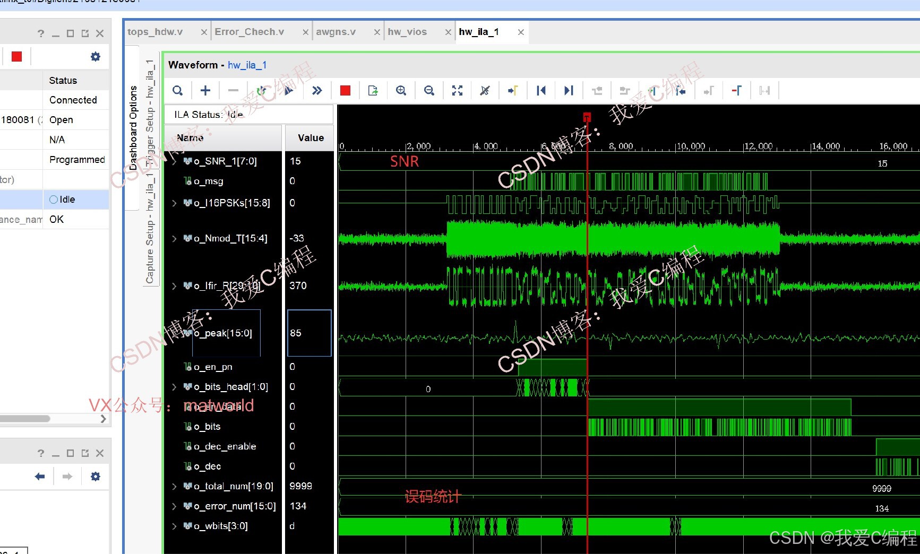The image size is (920, 554).
Task: Expand the o_wbits[3:0] bus
Action: pos(174,526)
